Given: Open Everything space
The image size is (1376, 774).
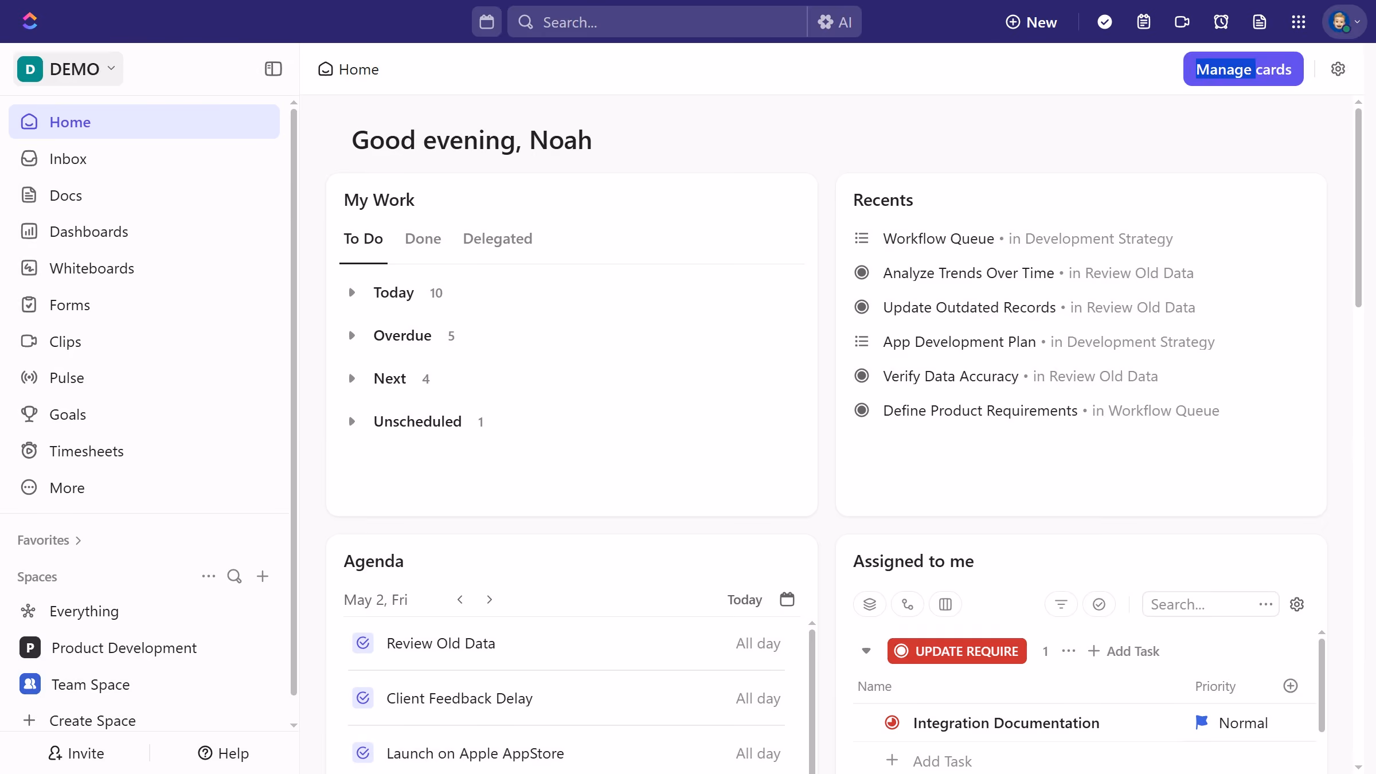Looking at the screenshot, I should tap(144, 611).
